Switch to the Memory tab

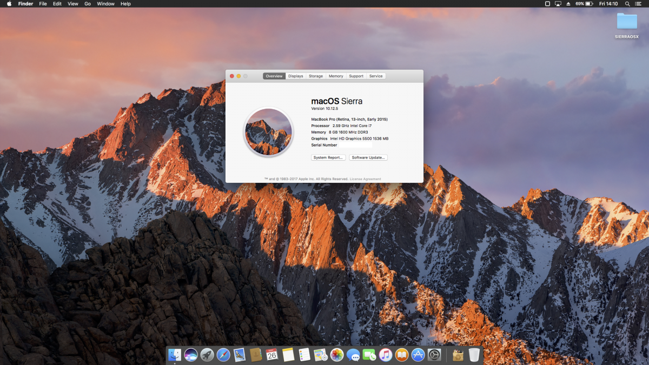[336, 76]
